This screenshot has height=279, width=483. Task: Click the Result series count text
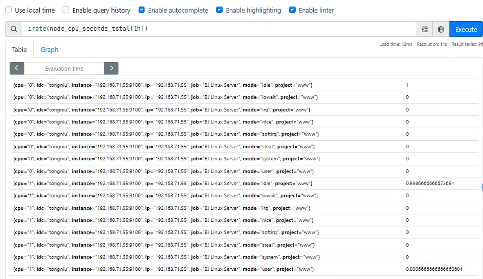pyautogui.click(x=467, y=44)
